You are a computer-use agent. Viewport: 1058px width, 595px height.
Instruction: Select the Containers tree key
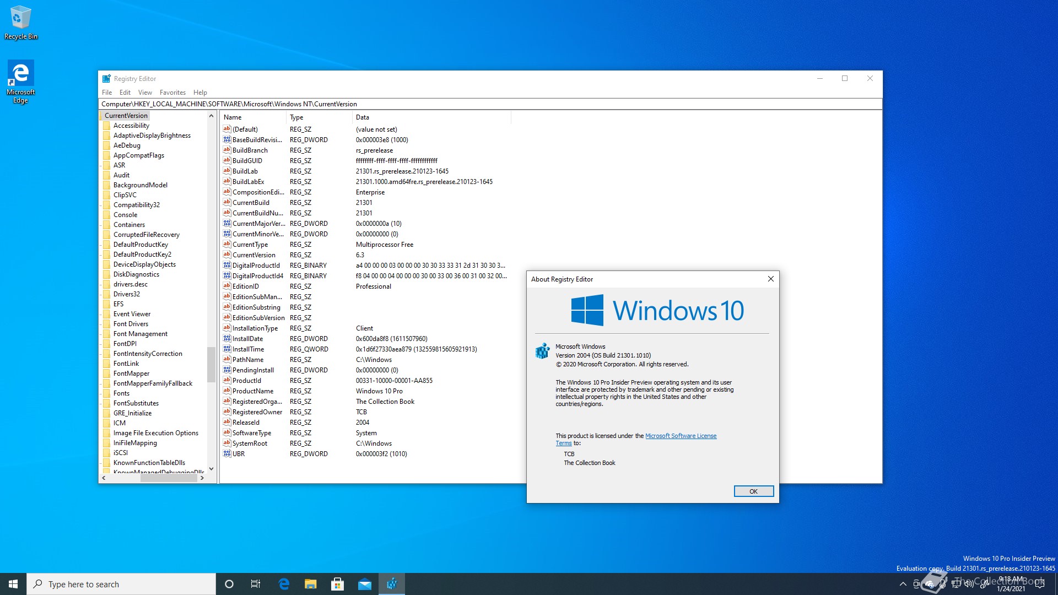pyautogui.click(x=129, y=225)
